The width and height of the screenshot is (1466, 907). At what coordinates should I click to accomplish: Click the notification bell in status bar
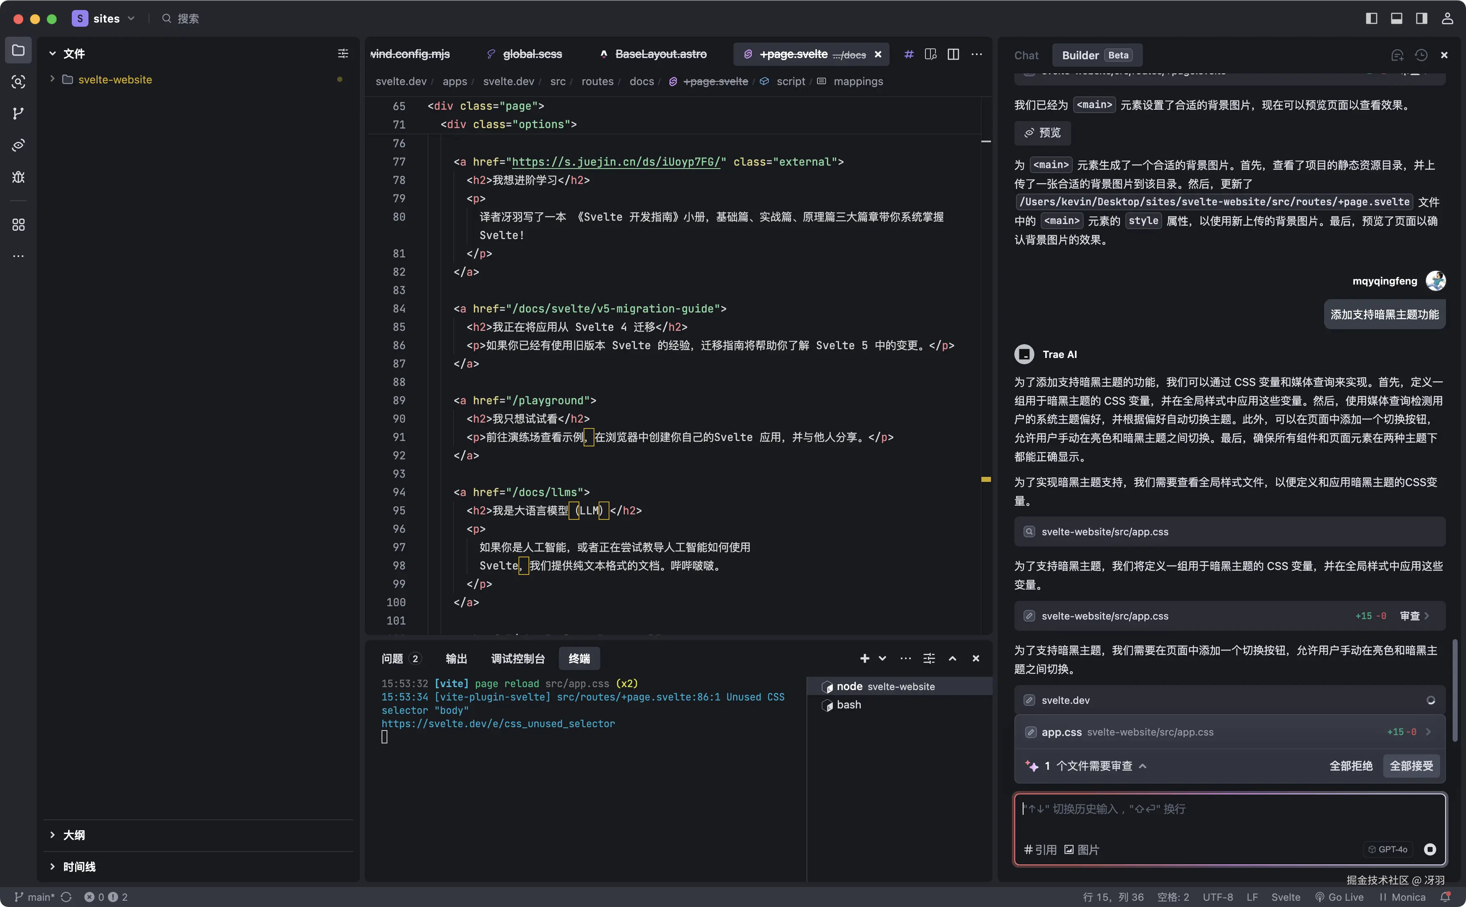[1446, 897]
